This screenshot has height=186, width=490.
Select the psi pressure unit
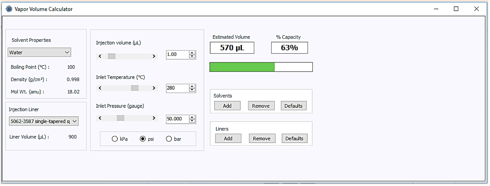pyautogui.click(x=143, y=139)
